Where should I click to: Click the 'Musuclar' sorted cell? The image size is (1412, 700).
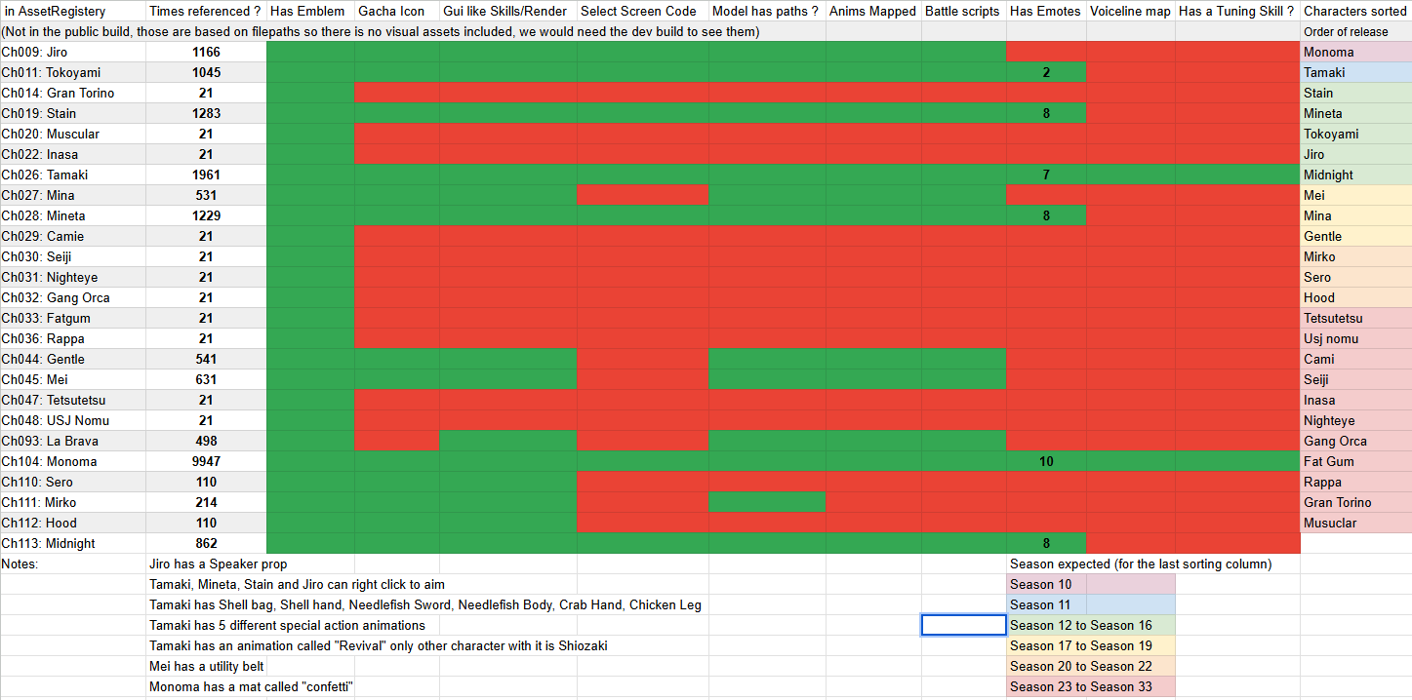(1355, 523)
